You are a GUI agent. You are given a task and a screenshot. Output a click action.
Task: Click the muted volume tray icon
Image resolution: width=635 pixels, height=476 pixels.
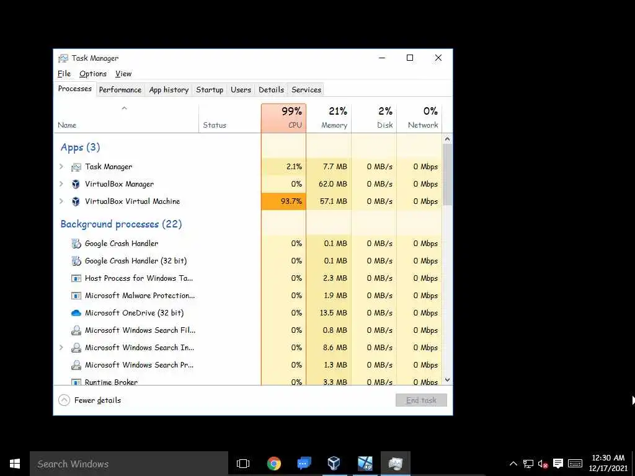coord(543,464)
